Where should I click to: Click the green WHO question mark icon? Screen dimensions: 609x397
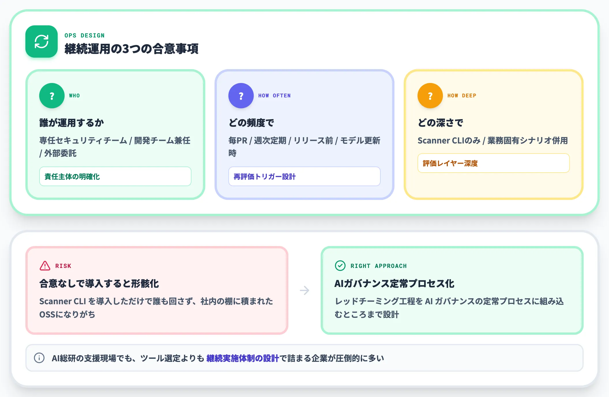point(52,96)
